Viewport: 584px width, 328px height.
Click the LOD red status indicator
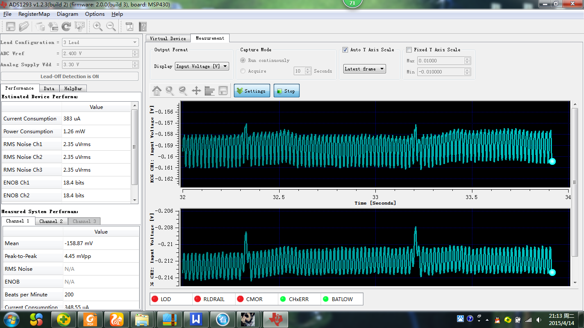[155, 299]
